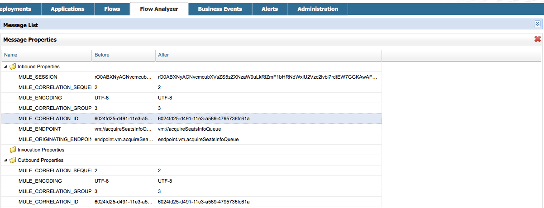Select the MULE_SESSION inbound property row

point(38,77)
